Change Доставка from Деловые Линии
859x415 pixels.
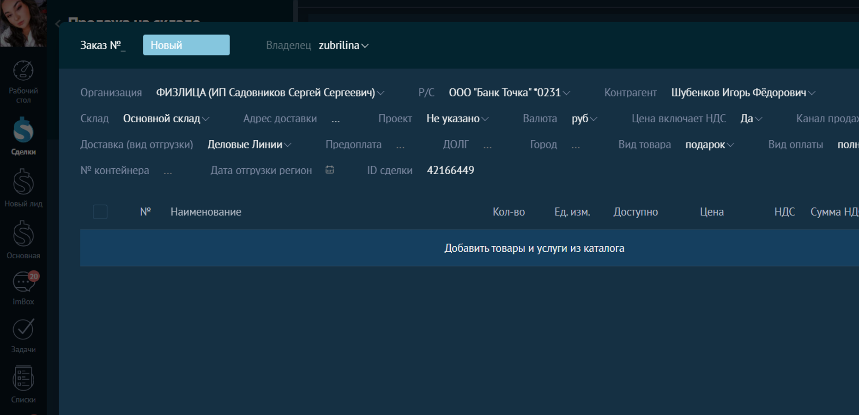click(249, 144)
